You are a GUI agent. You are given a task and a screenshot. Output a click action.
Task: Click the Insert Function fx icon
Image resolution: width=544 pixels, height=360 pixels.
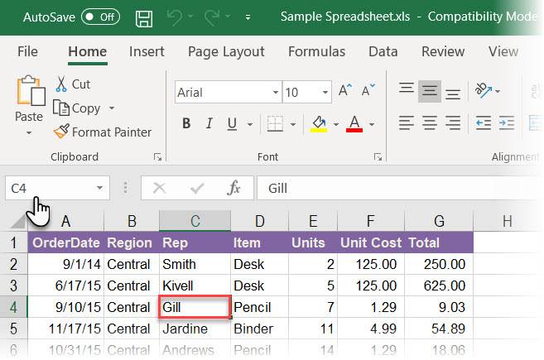(x=233, y=188)
